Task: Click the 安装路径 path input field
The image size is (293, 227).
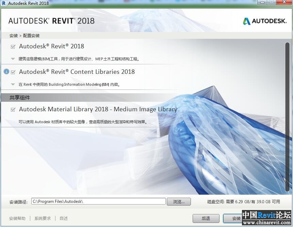Action: point(98,201)
